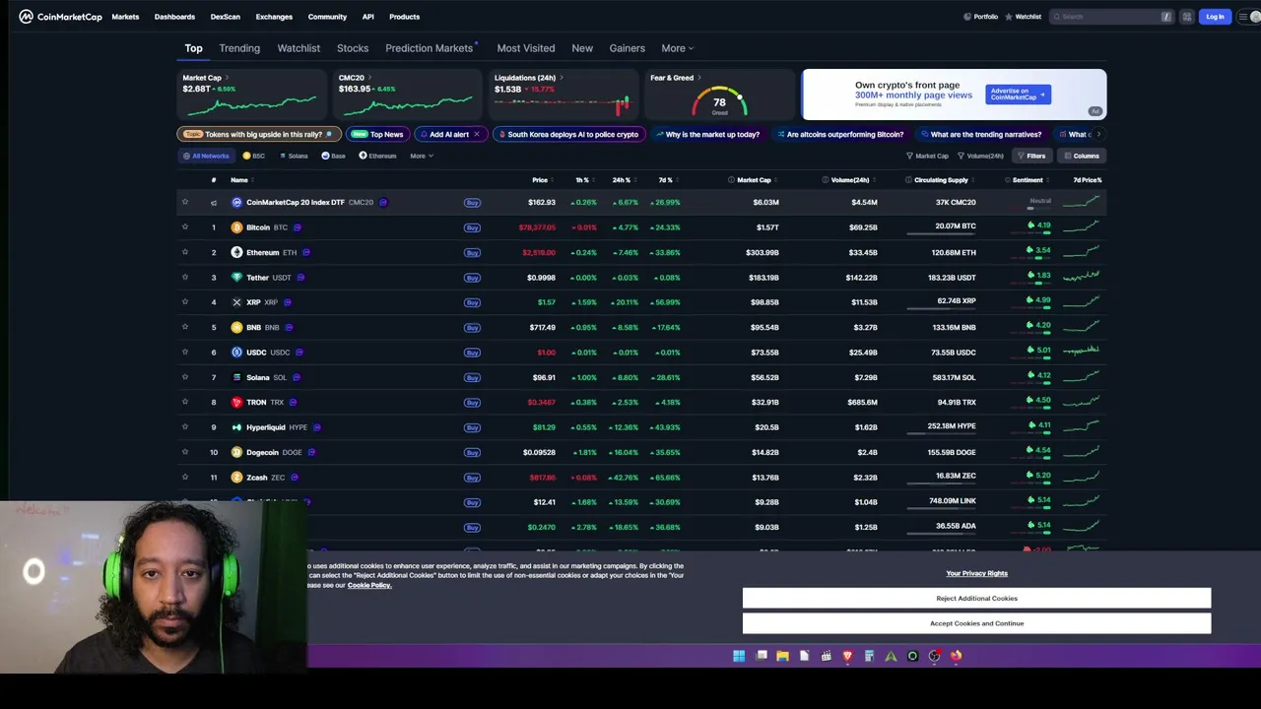Open the Exchanges menu

tap(274, 17)
